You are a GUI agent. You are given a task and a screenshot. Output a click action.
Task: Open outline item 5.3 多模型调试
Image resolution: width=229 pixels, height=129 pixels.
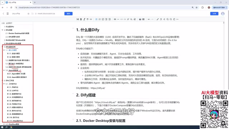tap(15, 64)
